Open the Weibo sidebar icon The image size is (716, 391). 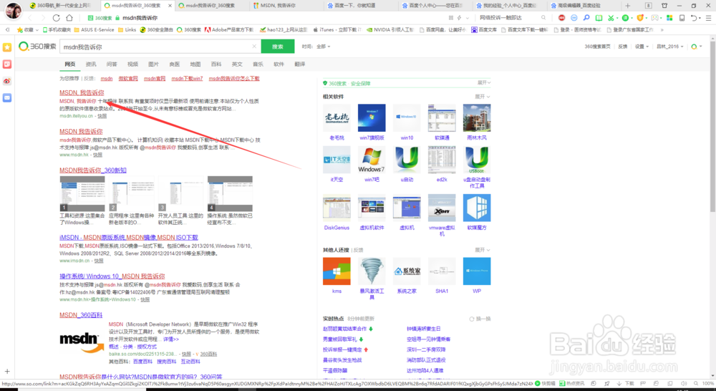[7, 82]
